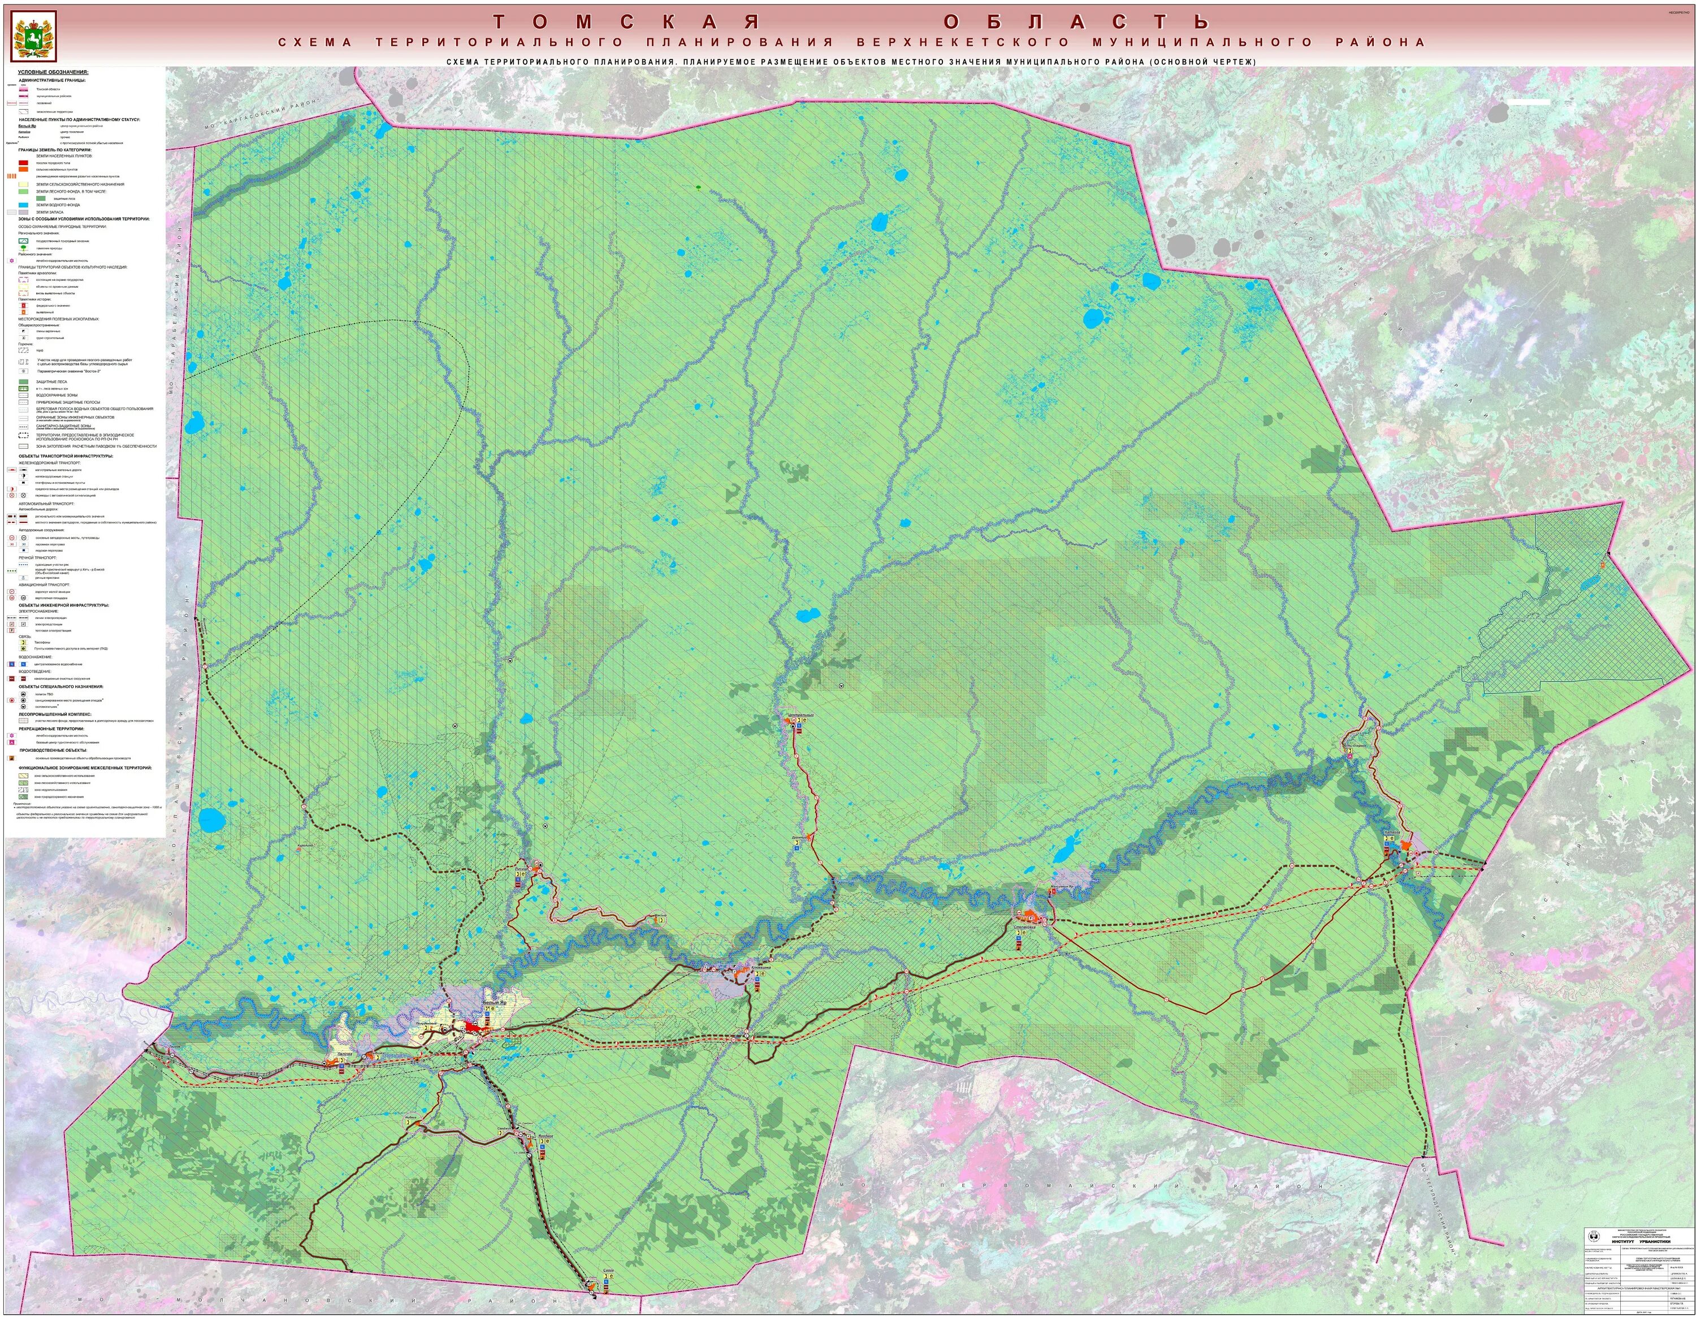Click the light yellow agricultural lands swatch
The height and width of the screenshot is (1317, 1696).
point(23,185)
